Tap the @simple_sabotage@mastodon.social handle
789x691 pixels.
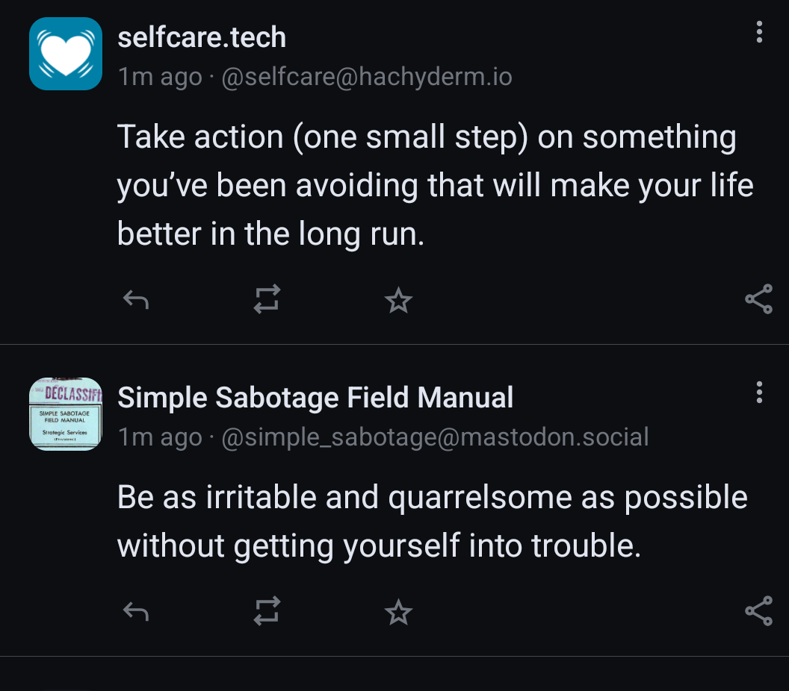click(435, 437)
